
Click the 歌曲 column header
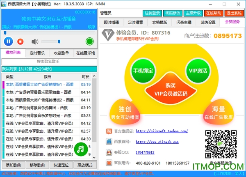tap(48, 77)
